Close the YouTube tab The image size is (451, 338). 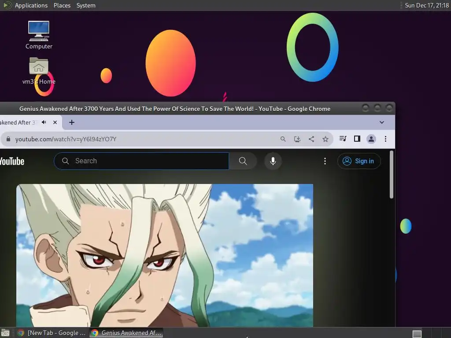(55, 122)
